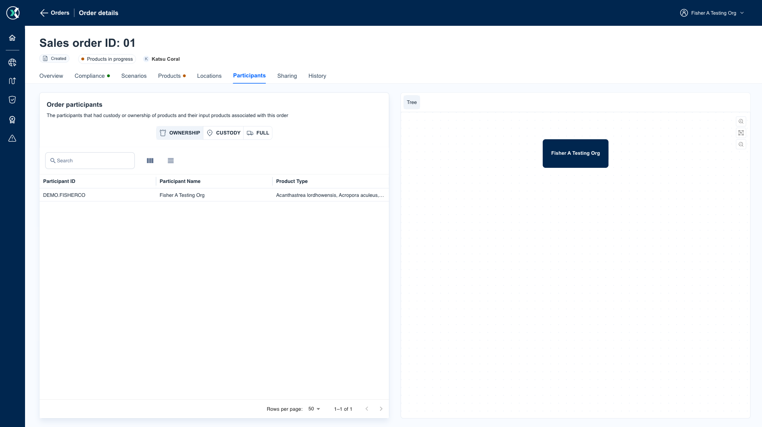
Task: Sort by Participant Name column header
Action: 180,181
